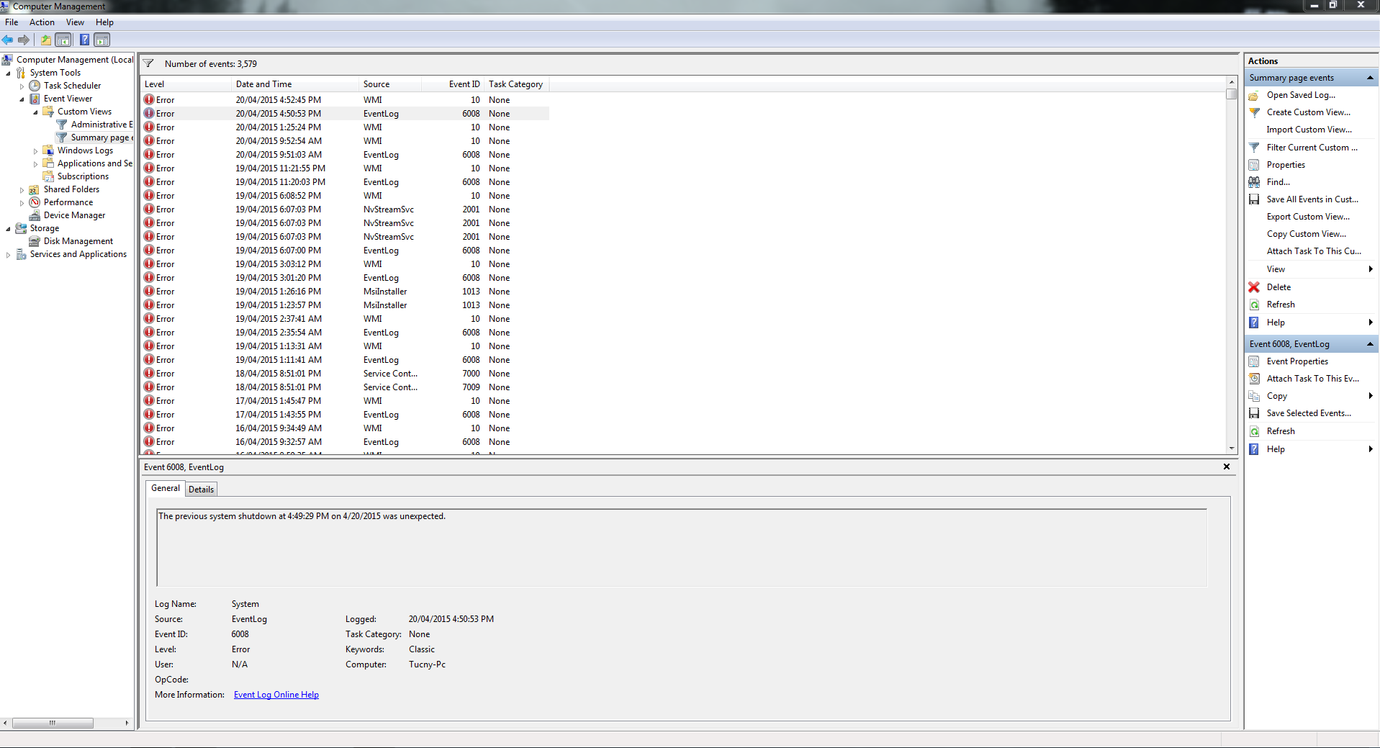Click the Copy icon in Actions pane
This screenshot has height=748, width=1380.
point(1254,396)
